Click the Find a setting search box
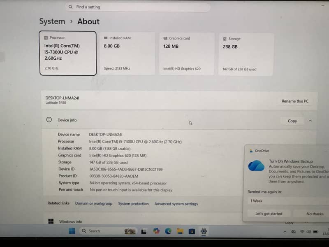Viewport: 329px width, 247px height. (x=138, y=7)
